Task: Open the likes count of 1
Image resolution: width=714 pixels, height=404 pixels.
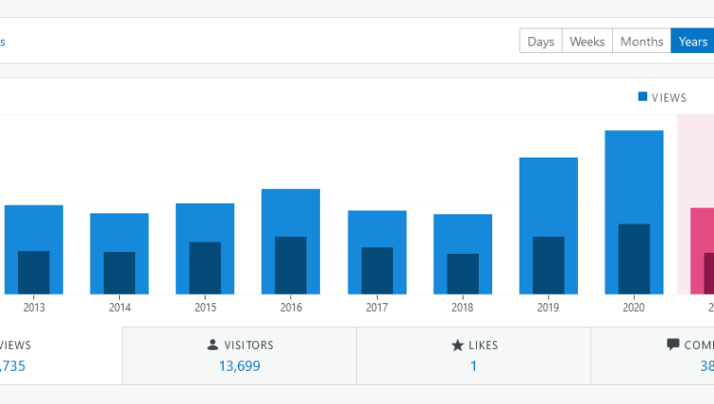Action: coord(473,366)
